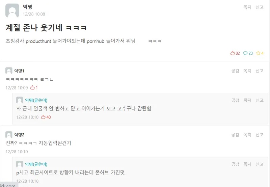
Task: Report 익명2's comment using 신고
Action: coord(260,135)
